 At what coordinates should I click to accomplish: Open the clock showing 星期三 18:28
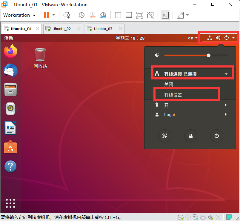(x=130, y=38)
